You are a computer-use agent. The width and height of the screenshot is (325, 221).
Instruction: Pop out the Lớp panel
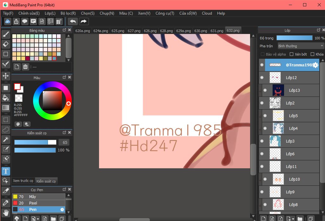(x=319, y=30)
